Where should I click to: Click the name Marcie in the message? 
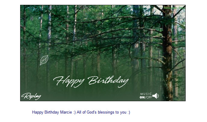(x=66, y=112)
